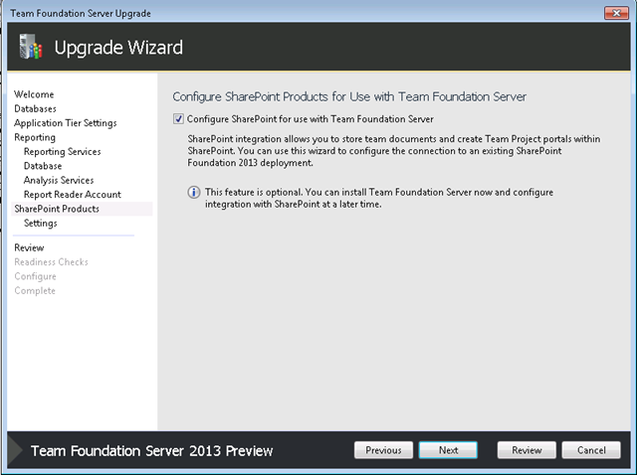Click the blue information icon
This screenshot has height=475, width=637.
pyautogui.click(x=194, y=192)
